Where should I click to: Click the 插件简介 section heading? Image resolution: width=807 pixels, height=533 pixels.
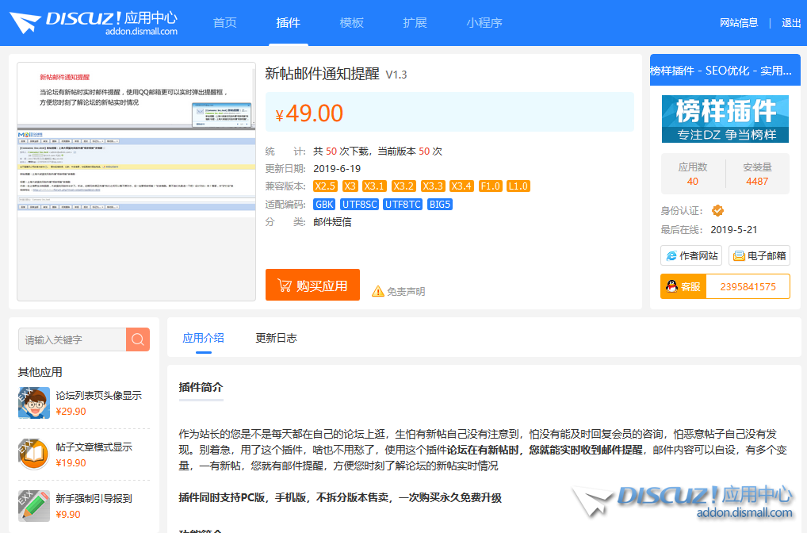pyautogui.click(x=201, y=387)
